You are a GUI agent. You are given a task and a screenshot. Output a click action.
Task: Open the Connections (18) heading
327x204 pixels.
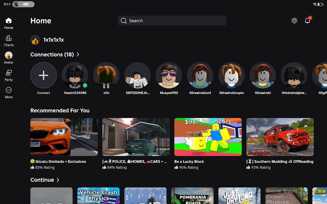[x=52, y=54]
